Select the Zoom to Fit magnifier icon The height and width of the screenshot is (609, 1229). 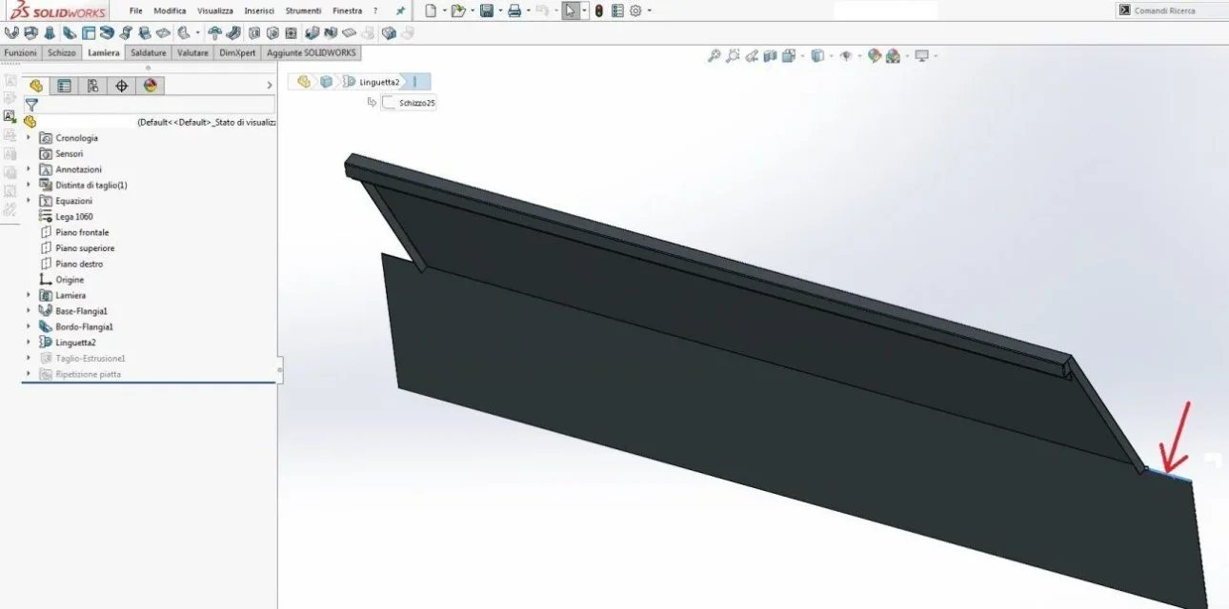(714, 56)
